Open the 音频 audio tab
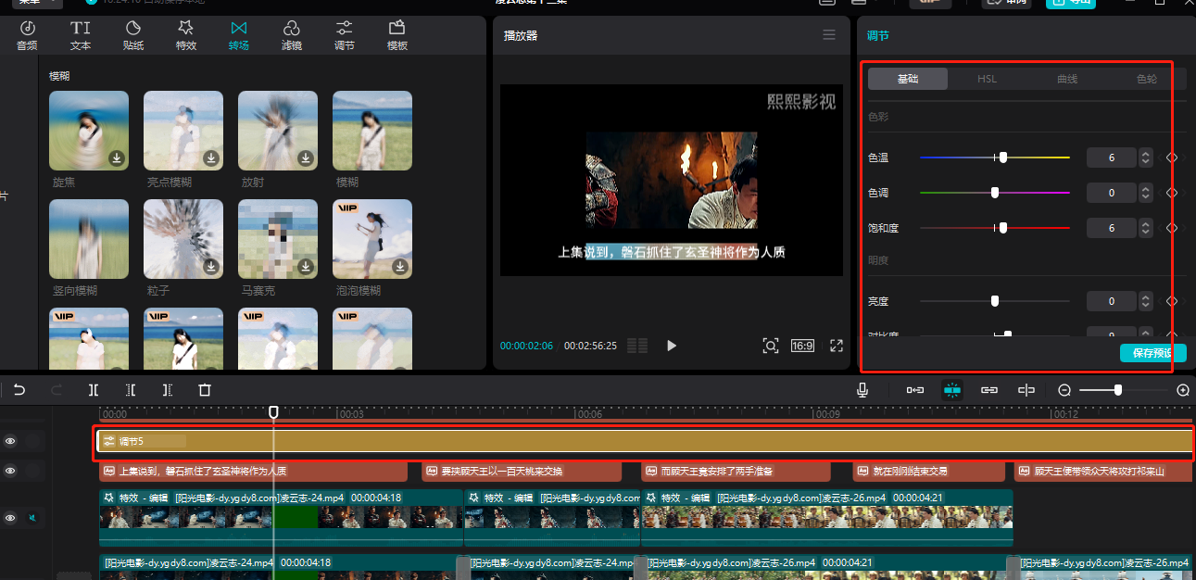Image resolution: width=1196 pixels, height=580 pixels. click(28, 35)
